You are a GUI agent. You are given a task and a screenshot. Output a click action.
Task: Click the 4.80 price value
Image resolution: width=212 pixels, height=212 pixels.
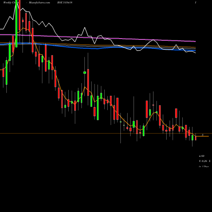(x=201, y=156)
